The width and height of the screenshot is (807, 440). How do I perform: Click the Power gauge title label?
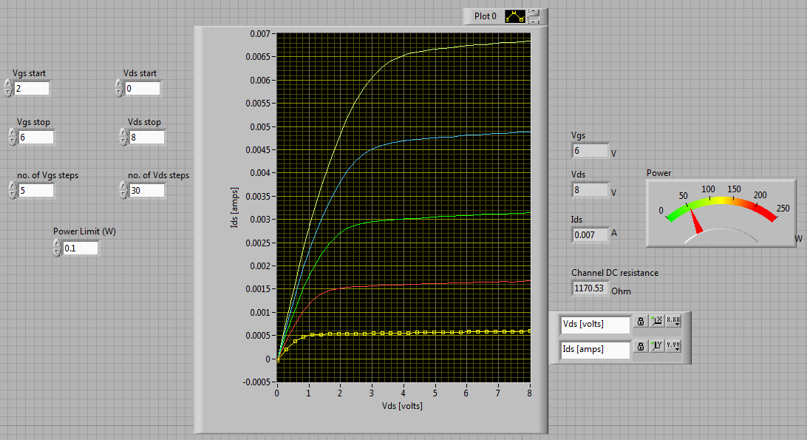point(658,173)
